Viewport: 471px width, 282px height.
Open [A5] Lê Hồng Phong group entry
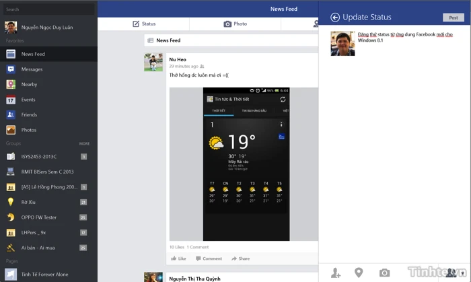(48, 187)
